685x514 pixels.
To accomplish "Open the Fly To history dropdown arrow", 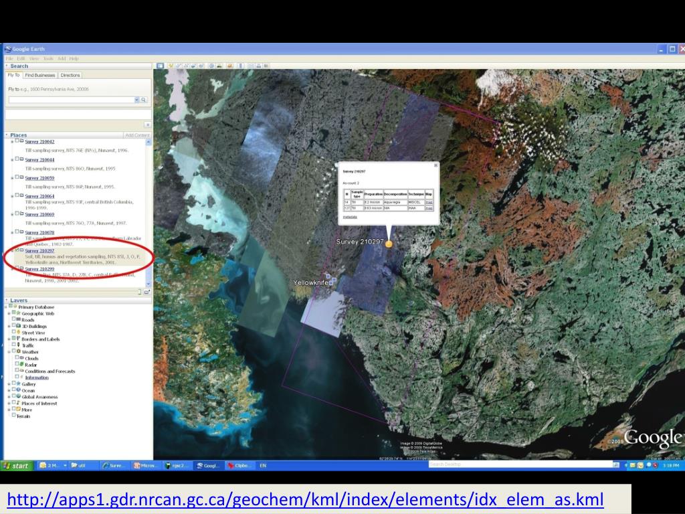I will 136,100.
